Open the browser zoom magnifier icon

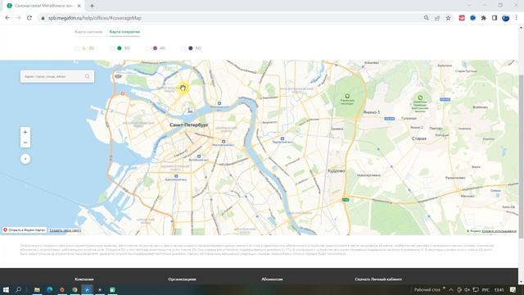pyautogui.click(x=426, y=18)
